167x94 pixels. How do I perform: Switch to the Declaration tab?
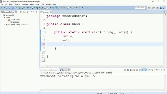(x=53, y=70)
